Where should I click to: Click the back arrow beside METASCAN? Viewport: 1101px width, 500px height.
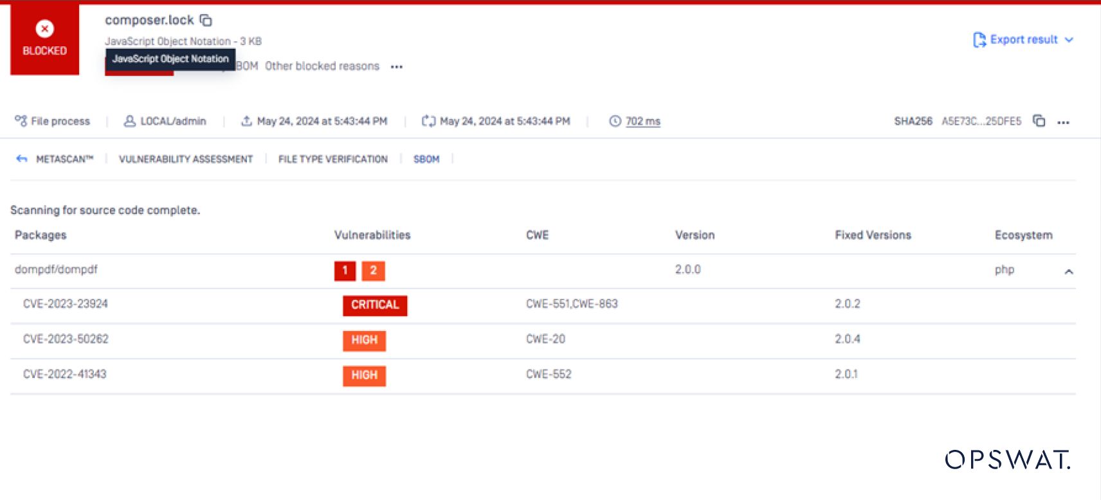pos(22,159)
